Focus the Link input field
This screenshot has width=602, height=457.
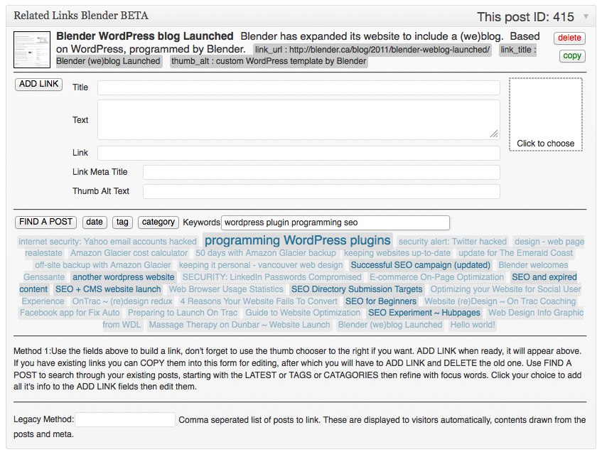(299, 153)
